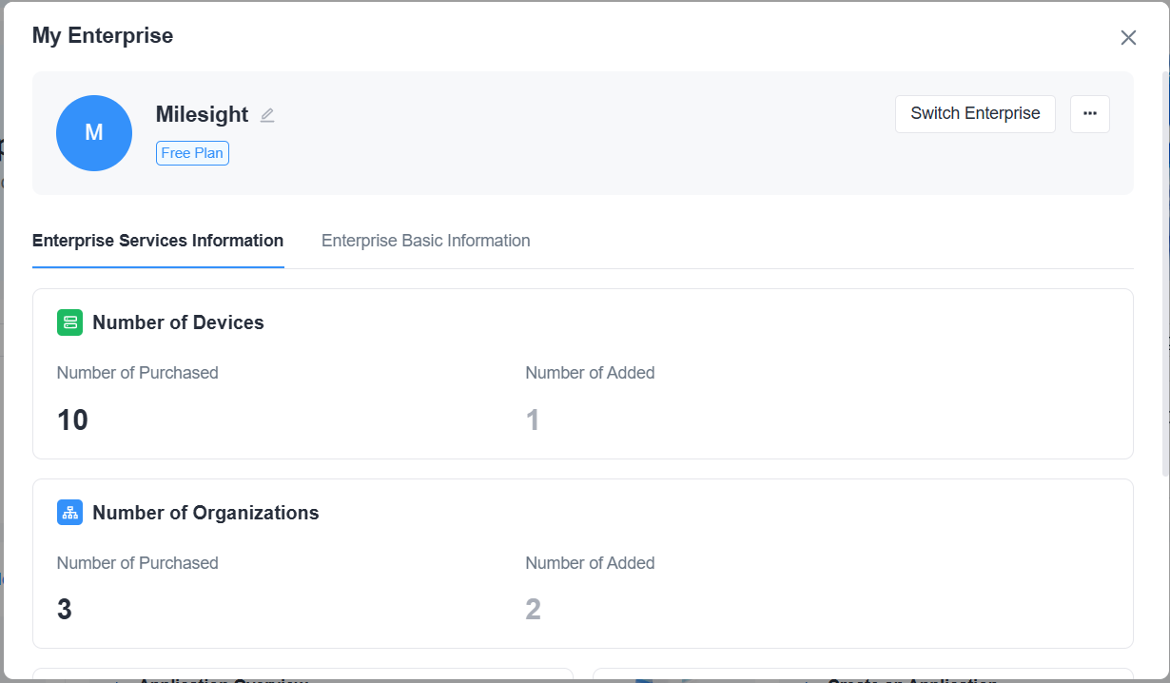Click the Free Plan badge
This screenshot has width=1170, height=683.
coord(192,153)
